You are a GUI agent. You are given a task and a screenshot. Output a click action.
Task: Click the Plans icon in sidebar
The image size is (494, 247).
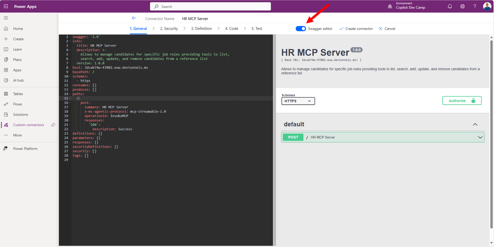tap(6, 60)
